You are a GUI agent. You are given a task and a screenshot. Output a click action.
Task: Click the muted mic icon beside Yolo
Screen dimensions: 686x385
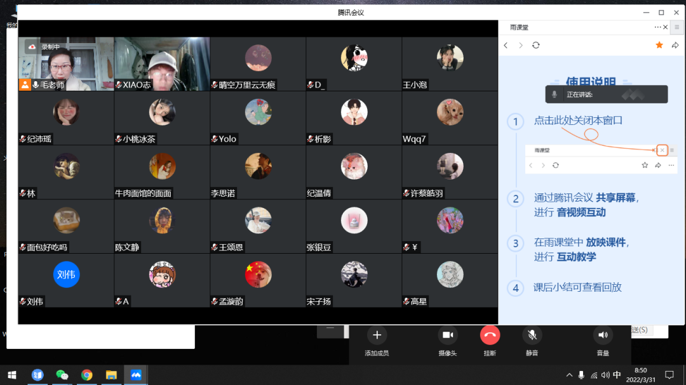tap(215, 139)
